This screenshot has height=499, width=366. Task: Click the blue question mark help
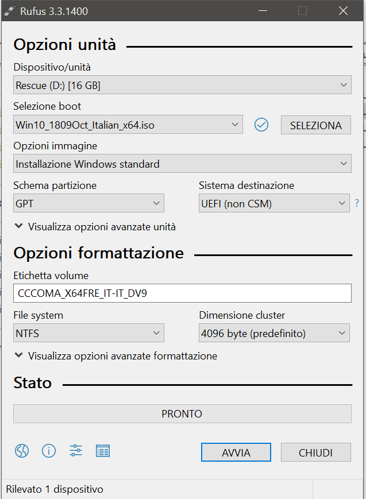pyautogui.click(x=357, y=203)
